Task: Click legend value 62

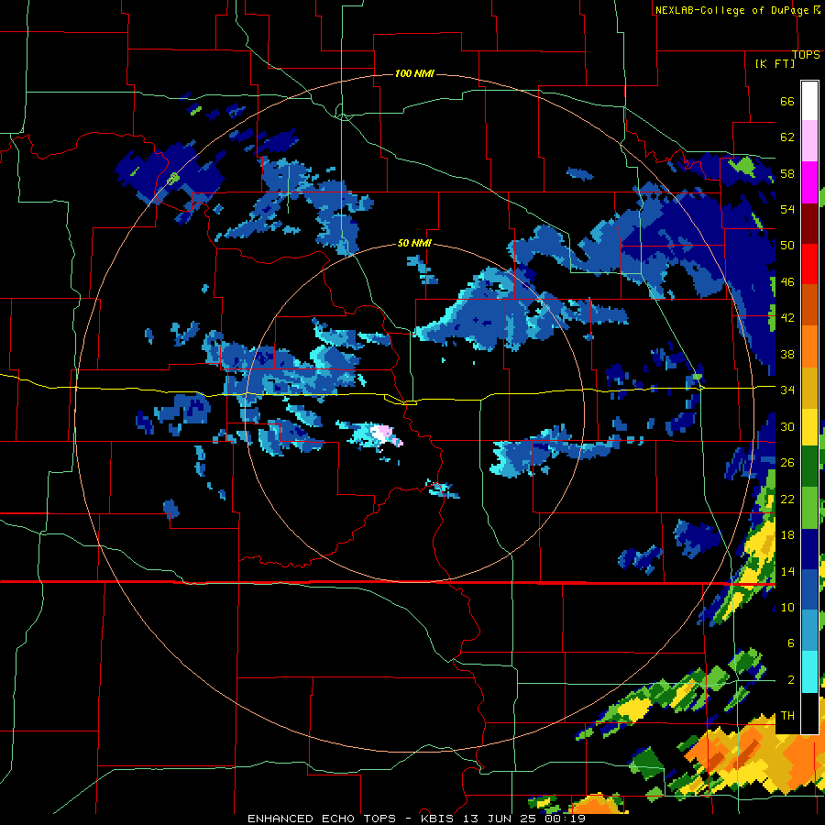Action: 787,137
